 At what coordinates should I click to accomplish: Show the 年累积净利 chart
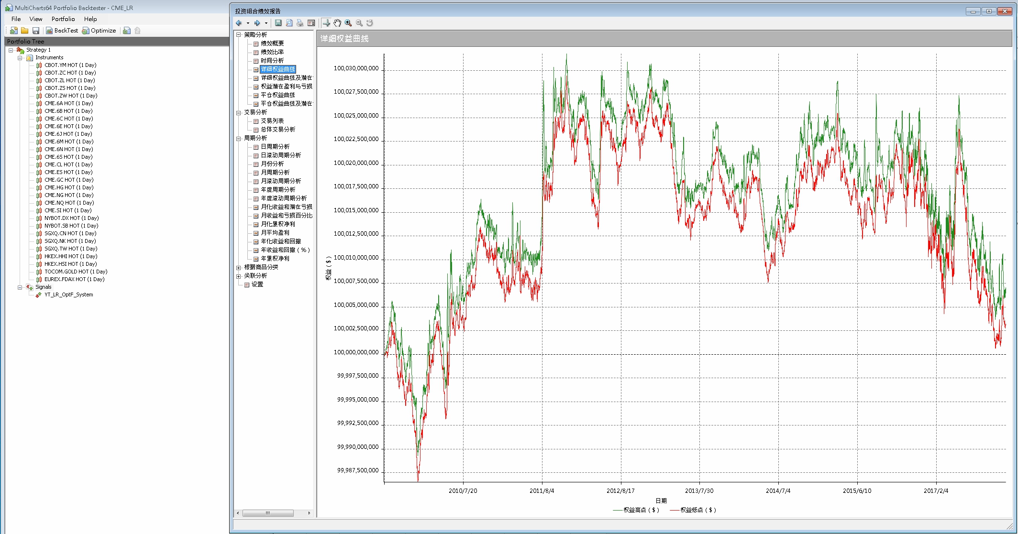[275, 259]
